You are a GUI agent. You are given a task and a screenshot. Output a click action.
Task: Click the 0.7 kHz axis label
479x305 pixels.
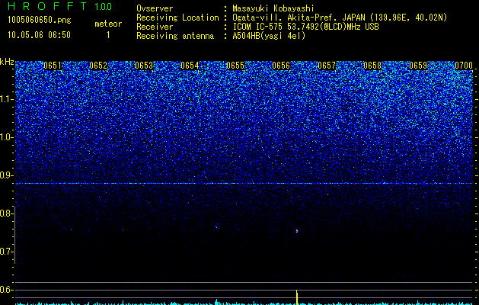tap(6, 252)
